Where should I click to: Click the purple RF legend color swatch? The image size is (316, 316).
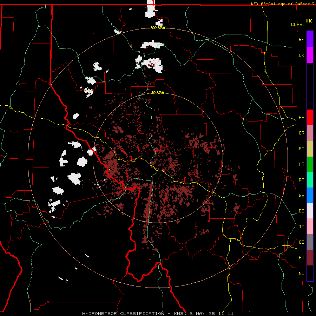310,39
